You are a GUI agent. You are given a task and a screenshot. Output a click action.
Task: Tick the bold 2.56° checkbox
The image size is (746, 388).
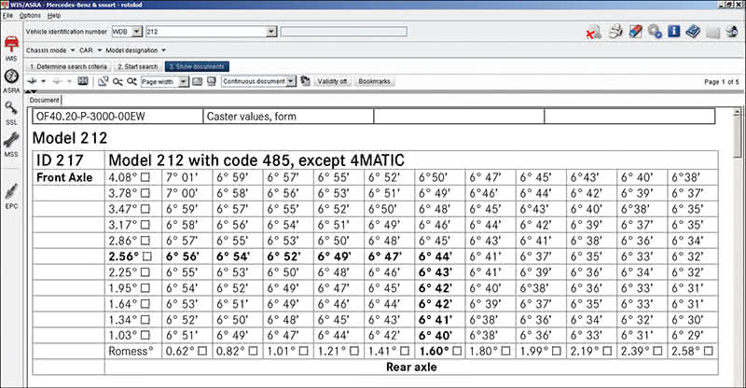(147, 256)
